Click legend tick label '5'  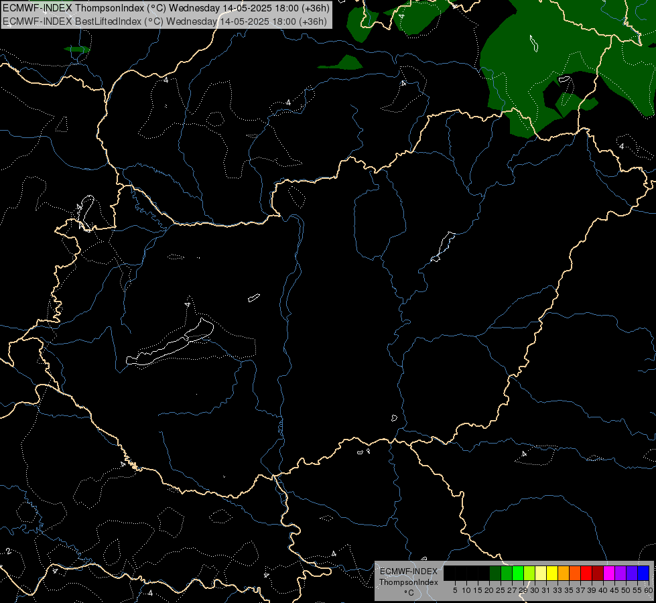pyautogui.click(x=455, y=590)
